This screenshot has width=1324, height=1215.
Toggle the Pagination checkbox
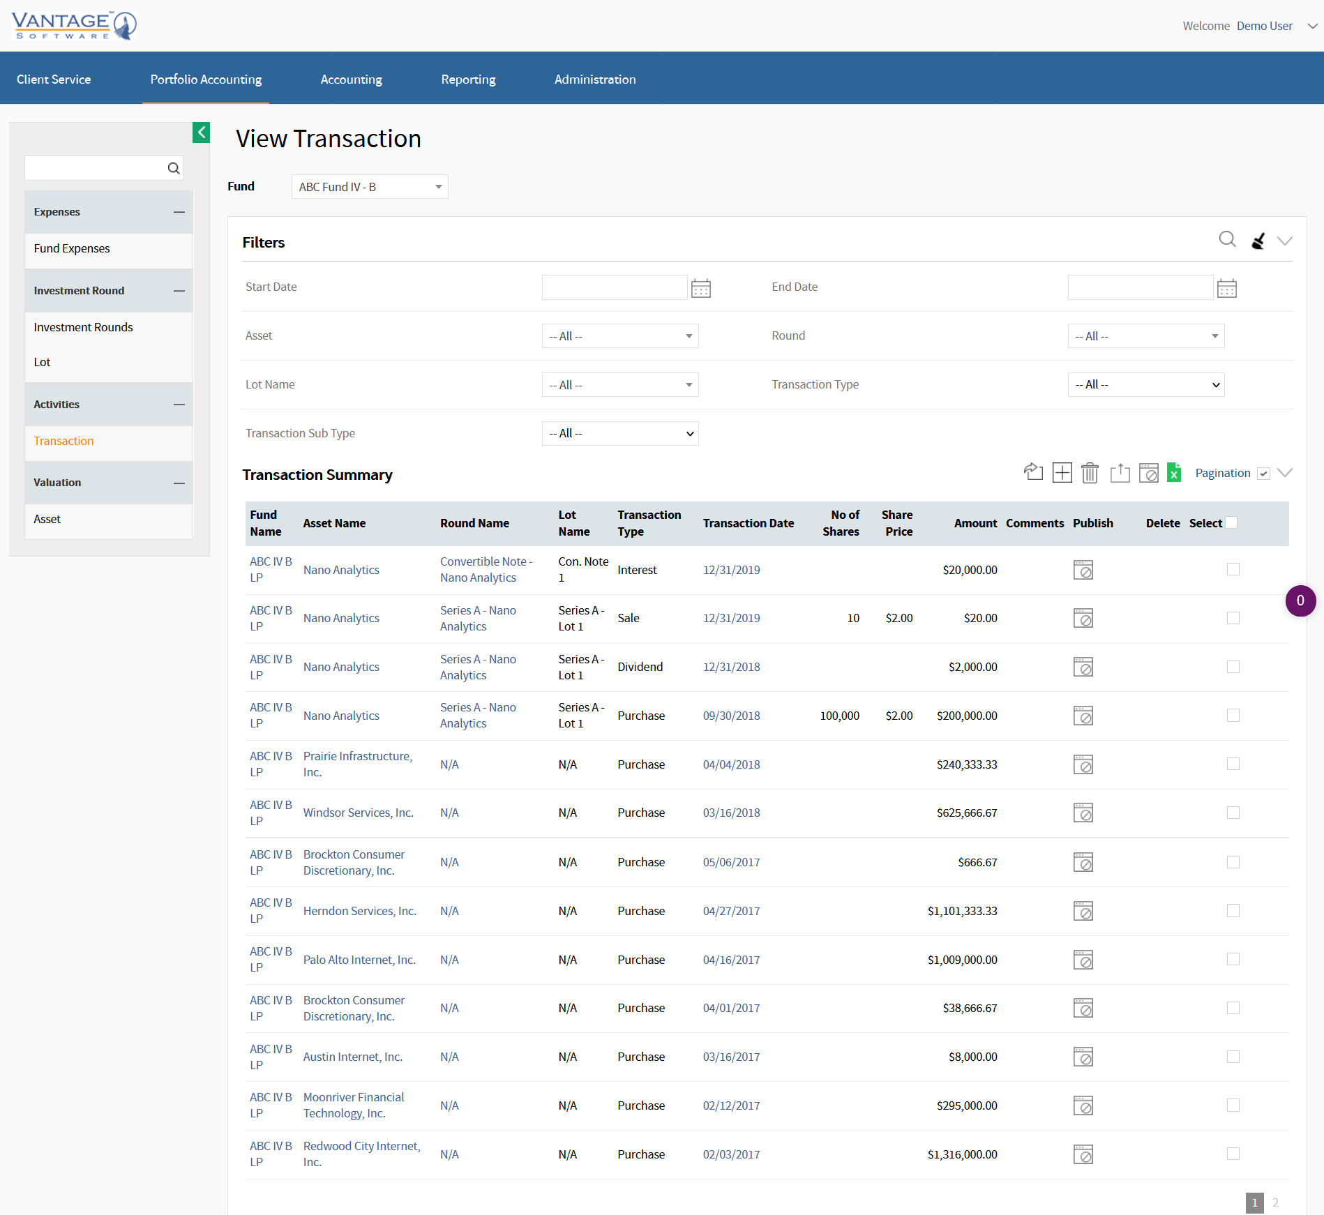click(1263, 473)
